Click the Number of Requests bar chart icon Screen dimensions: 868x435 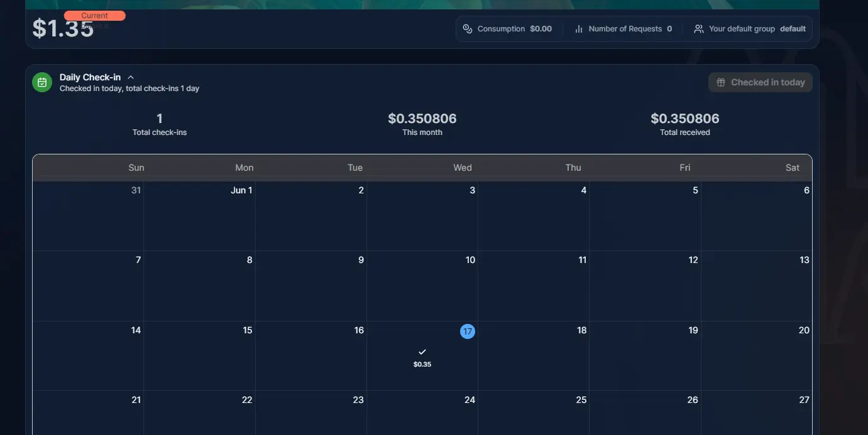tap(579, 29)
